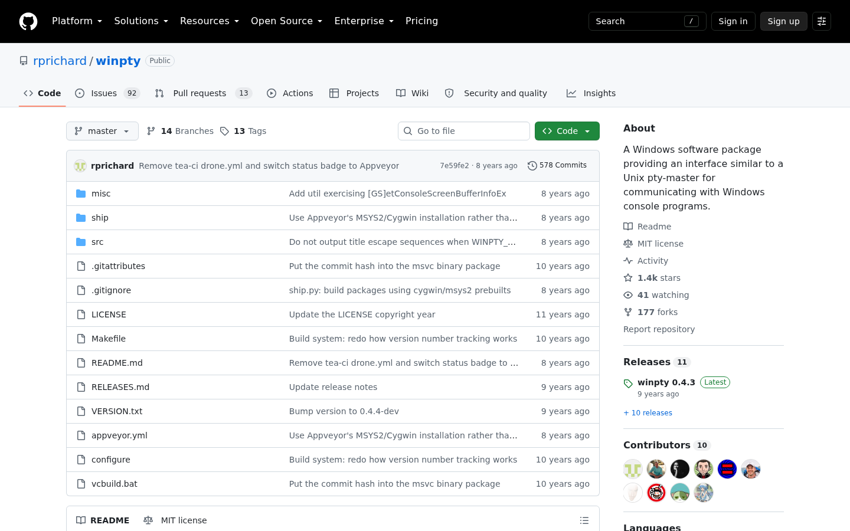Expand the Open Source menu

click(x=286, y=21)
